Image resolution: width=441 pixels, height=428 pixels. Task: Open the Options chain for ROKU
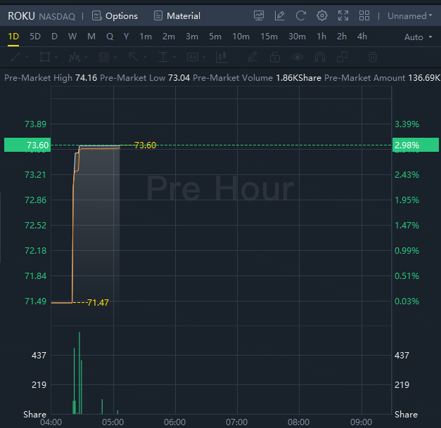[x=115, y=15]
